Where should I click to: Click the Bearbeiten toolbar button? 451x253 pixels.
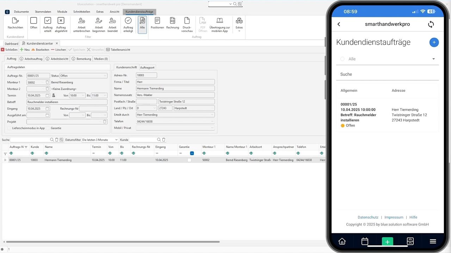click(40, 50)
